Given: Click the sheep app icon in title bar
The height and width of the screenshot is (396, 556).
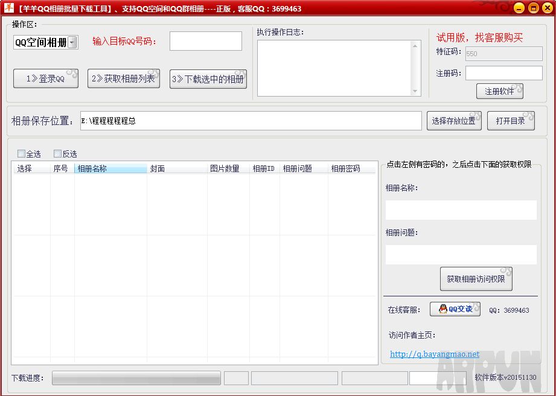Looking at the screenshot, I should [x=8, y=7].
